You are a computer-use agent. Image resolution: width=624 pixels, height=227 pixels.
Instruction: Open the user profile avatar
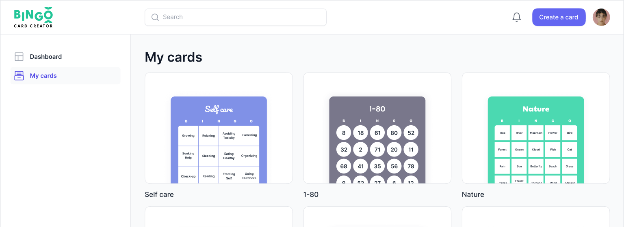[601, 17]
